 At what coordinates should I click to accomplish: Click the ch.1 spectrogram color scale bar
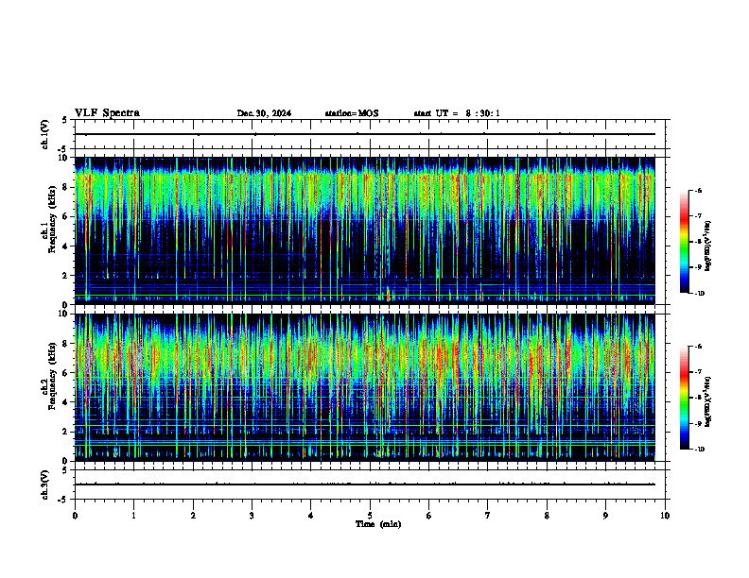click(x=684, y=242)
